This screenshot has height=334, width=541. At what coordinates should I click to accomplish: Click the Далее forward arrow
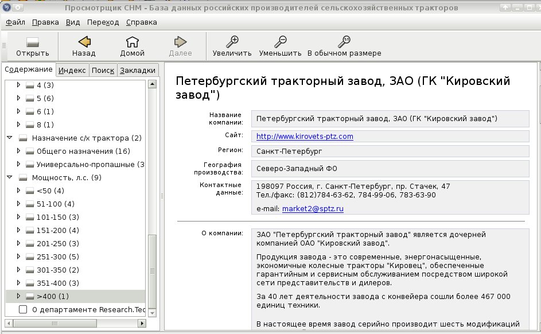coord(180,42)
